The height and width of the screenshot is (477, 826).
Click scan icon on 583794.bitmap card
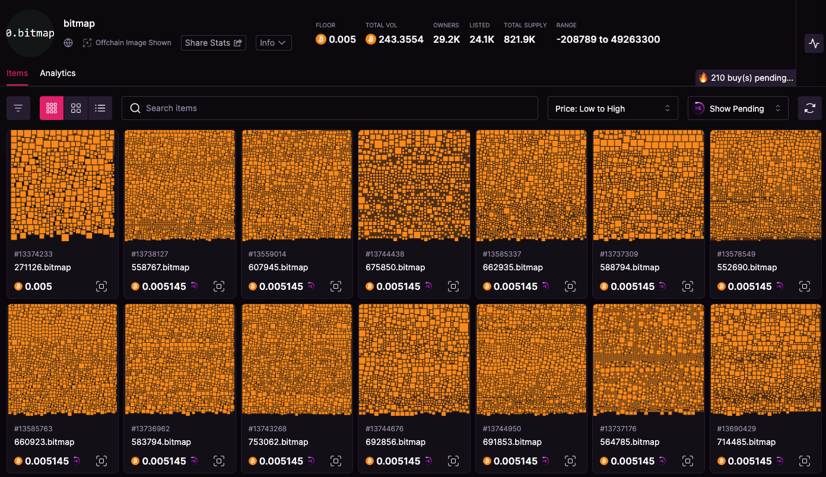click(219, 461)
